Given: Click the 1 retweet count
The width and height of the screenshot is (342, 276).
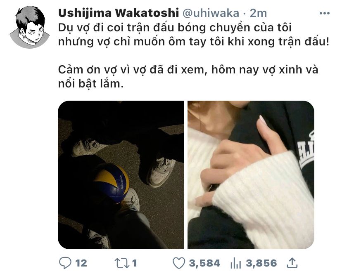Looking at the screenshot, I should point(134,263).
